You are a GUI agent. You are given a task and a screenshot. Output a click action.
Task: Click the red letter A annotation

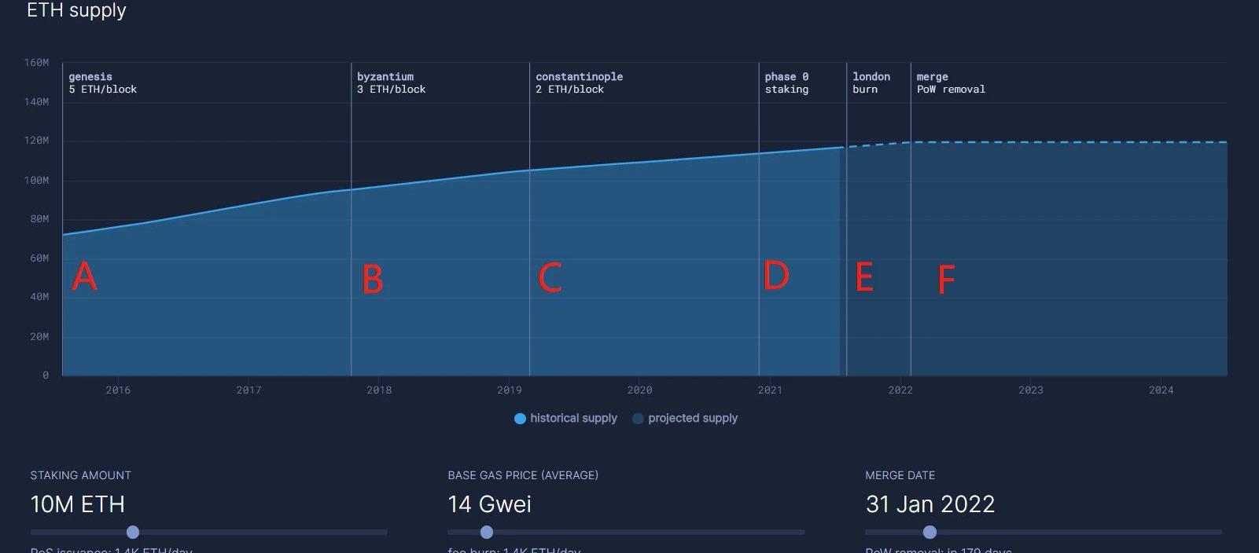(84, 276)
